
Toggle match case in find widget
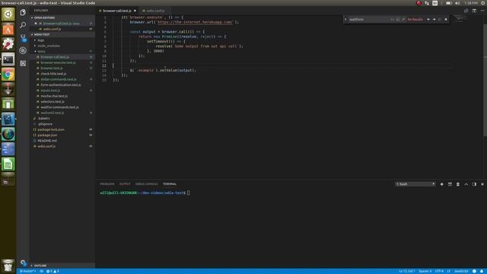click(393, 19)
